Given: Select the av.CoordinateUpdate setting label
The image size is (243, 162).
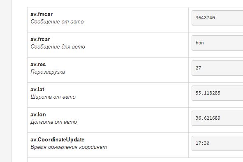Looking at the screenshot, I should [57, 140].
